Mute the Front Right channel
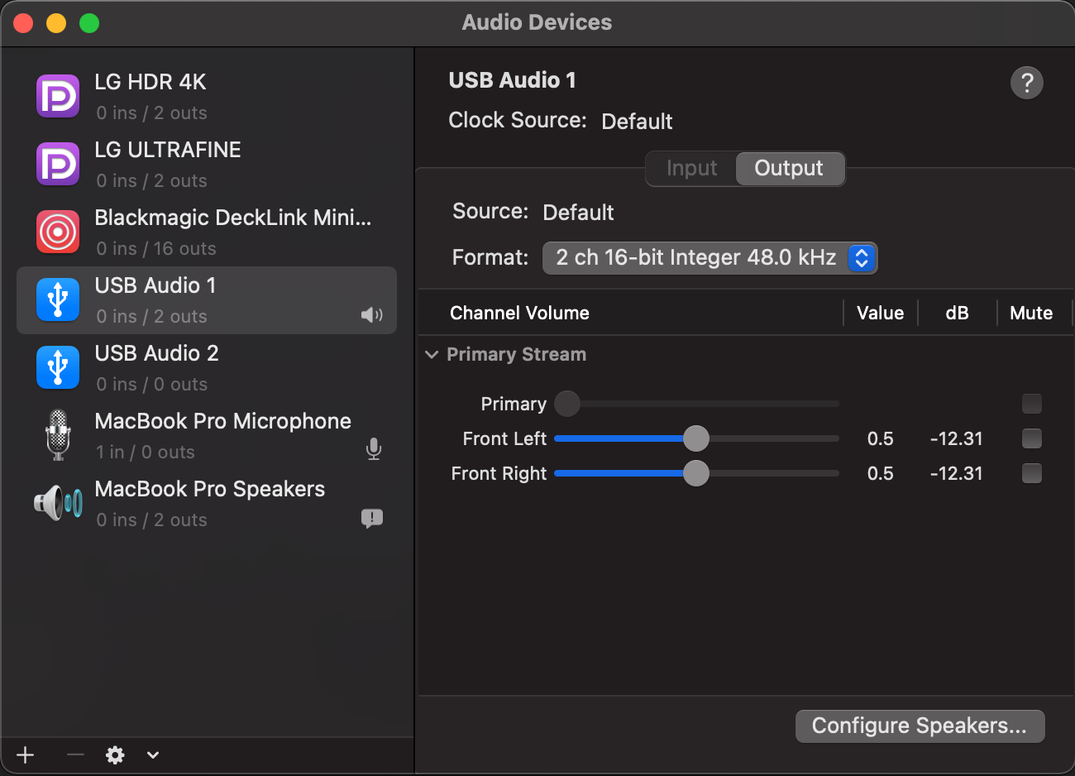Image resolution: width=1075 pixels, height=776 pixels. (x=1031, y=473)
